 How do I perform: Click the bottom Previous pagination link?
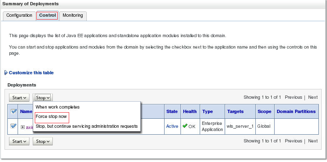(x=293, y=141)
